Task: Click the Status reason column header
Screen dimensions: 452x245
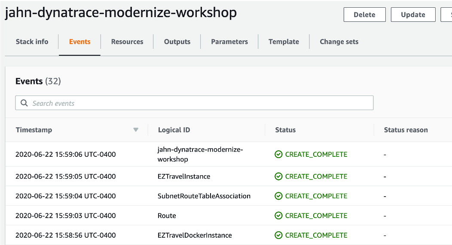Action: coord(406,130)
